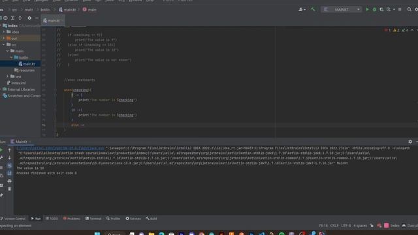This screenshot has width=418, height=235.
Task: Open Run panel settings gear
Action: [410, 142]
